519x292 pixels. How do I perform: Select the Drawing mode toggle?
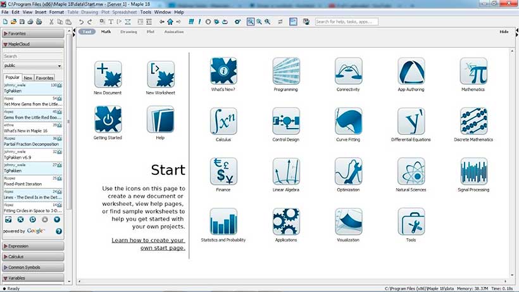tap(128, 32)
